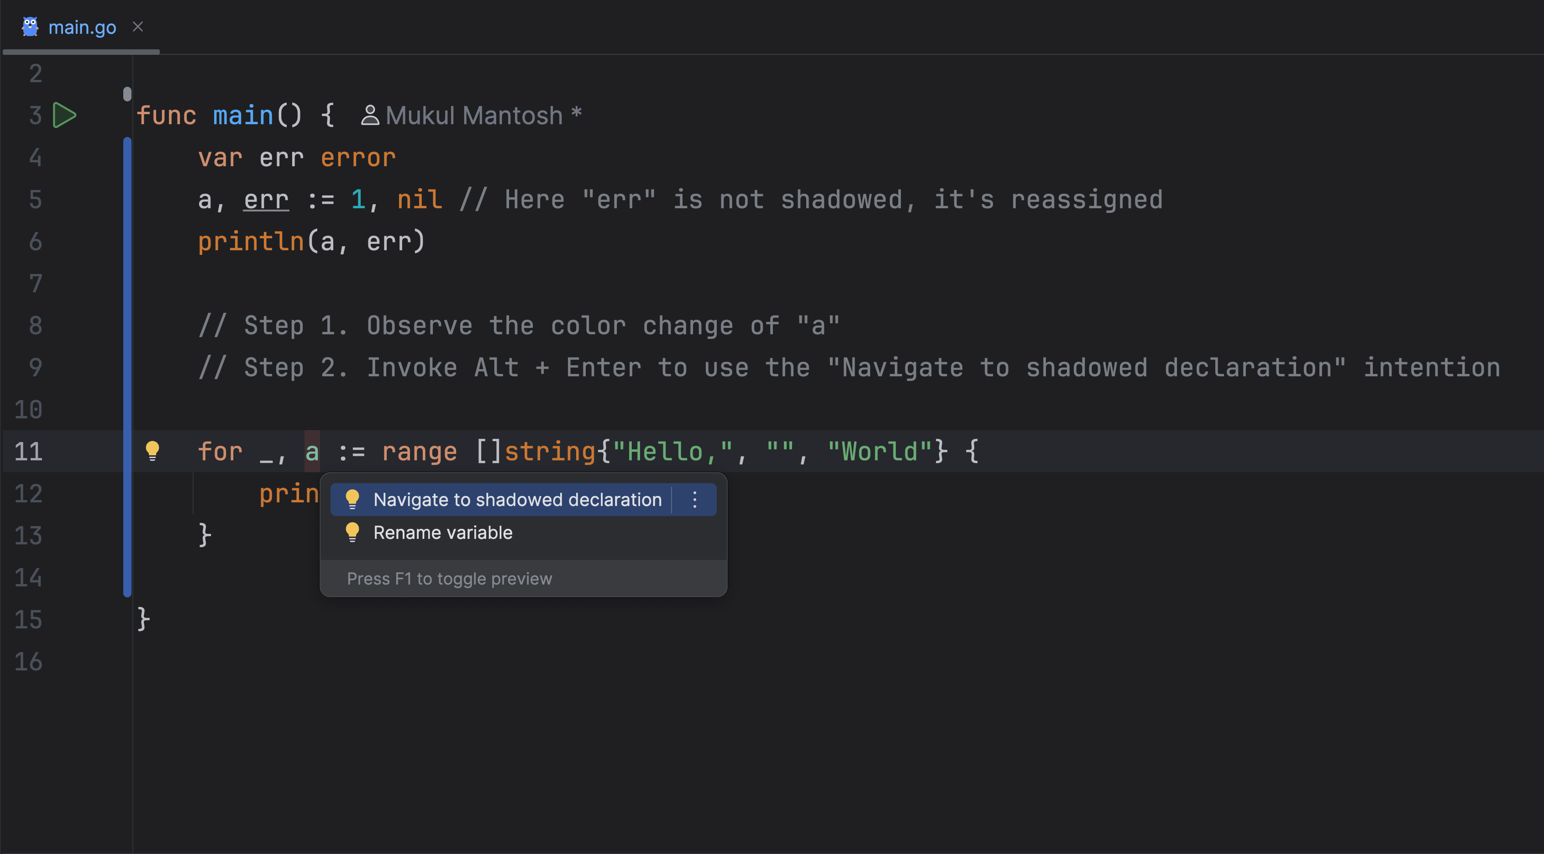
Task: Open submenu for Navigate to shadowed declaration
Action: tap(695, 499)
